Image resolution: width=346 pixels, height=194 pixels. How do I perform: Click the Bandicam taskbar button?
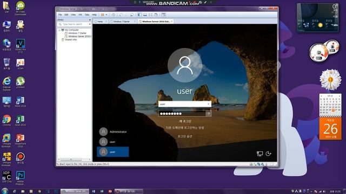click(129, 191)
